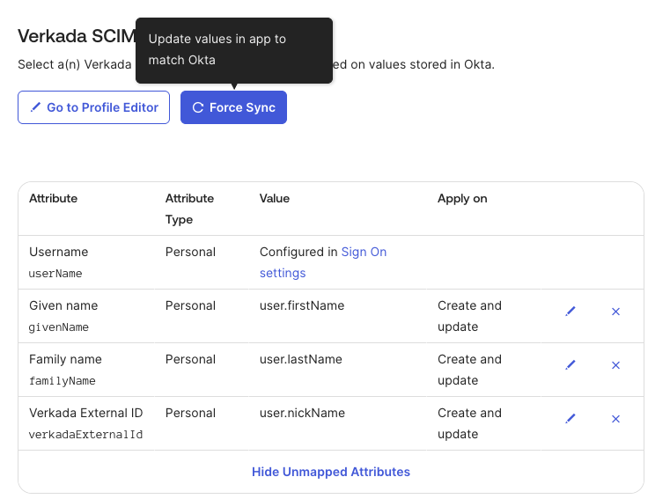Delete the Given name mapping
670x499 pixels.
(615, 312)
